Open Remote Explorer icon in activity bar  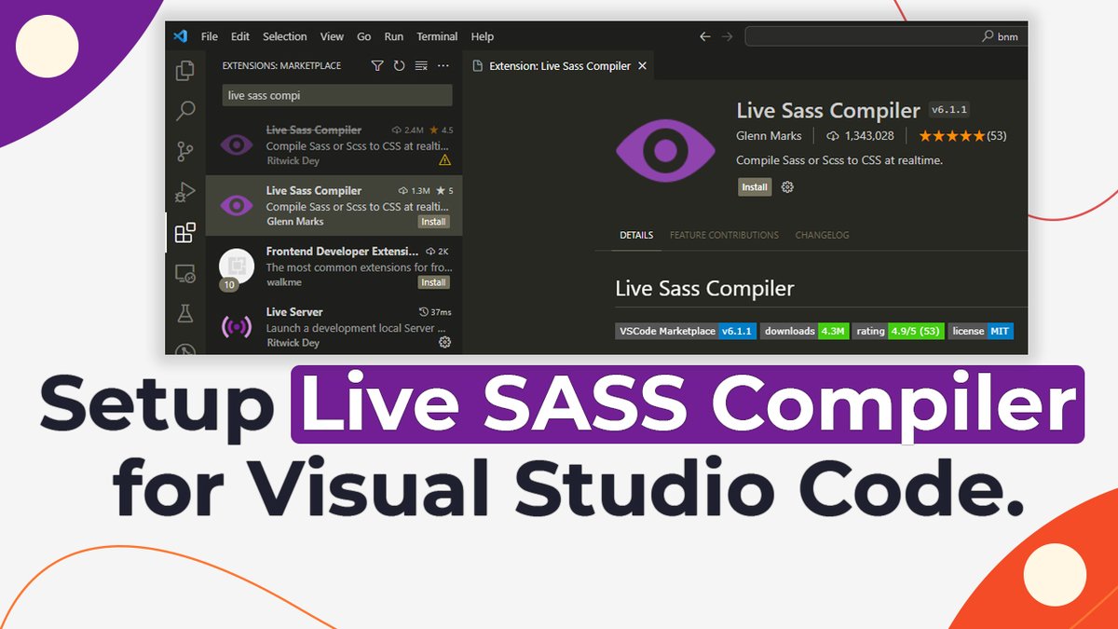click(x=185, y=273)
